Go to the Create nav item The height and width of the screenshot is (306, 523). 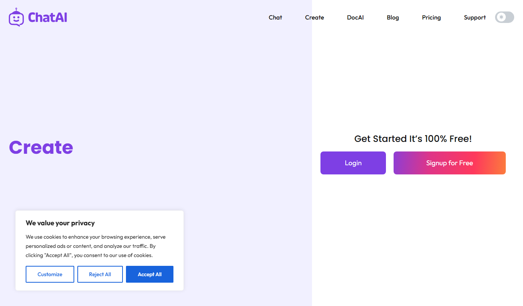click(314, 18)
